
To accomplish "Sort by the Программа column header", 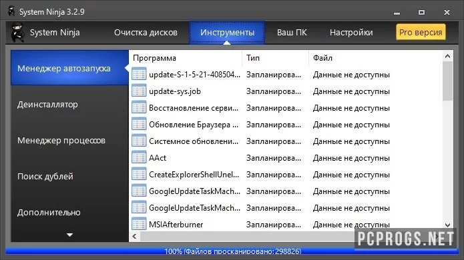I will (154, 58).
